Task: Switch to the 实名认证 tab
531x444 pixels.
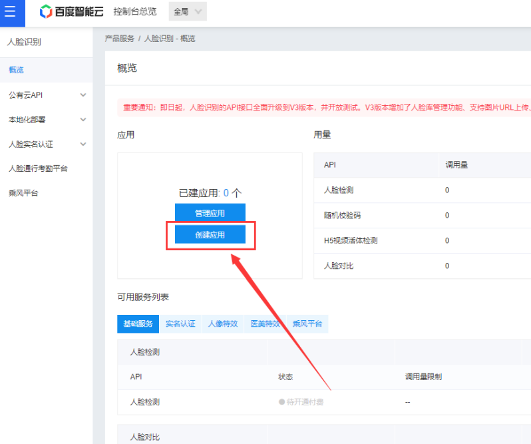Action: click(x=180, y=324)
